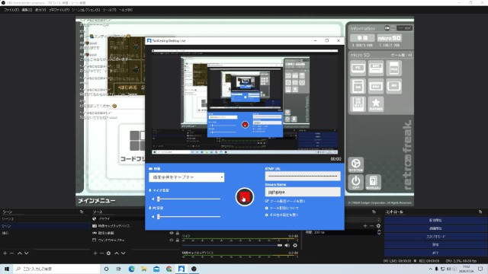Screen dimensions: 488x274
Task: Add a new scene with plus icon
Action: click(5, 253)
